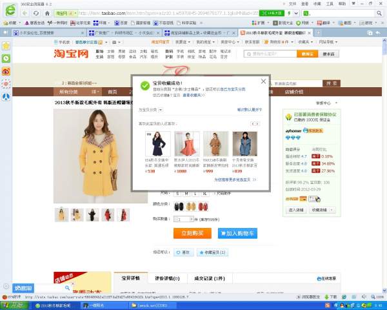Image resolution: width=387 pixels, height=310 pixels.
Task: Click the consumer protection badge icon
Action: [x=288, y=117]
